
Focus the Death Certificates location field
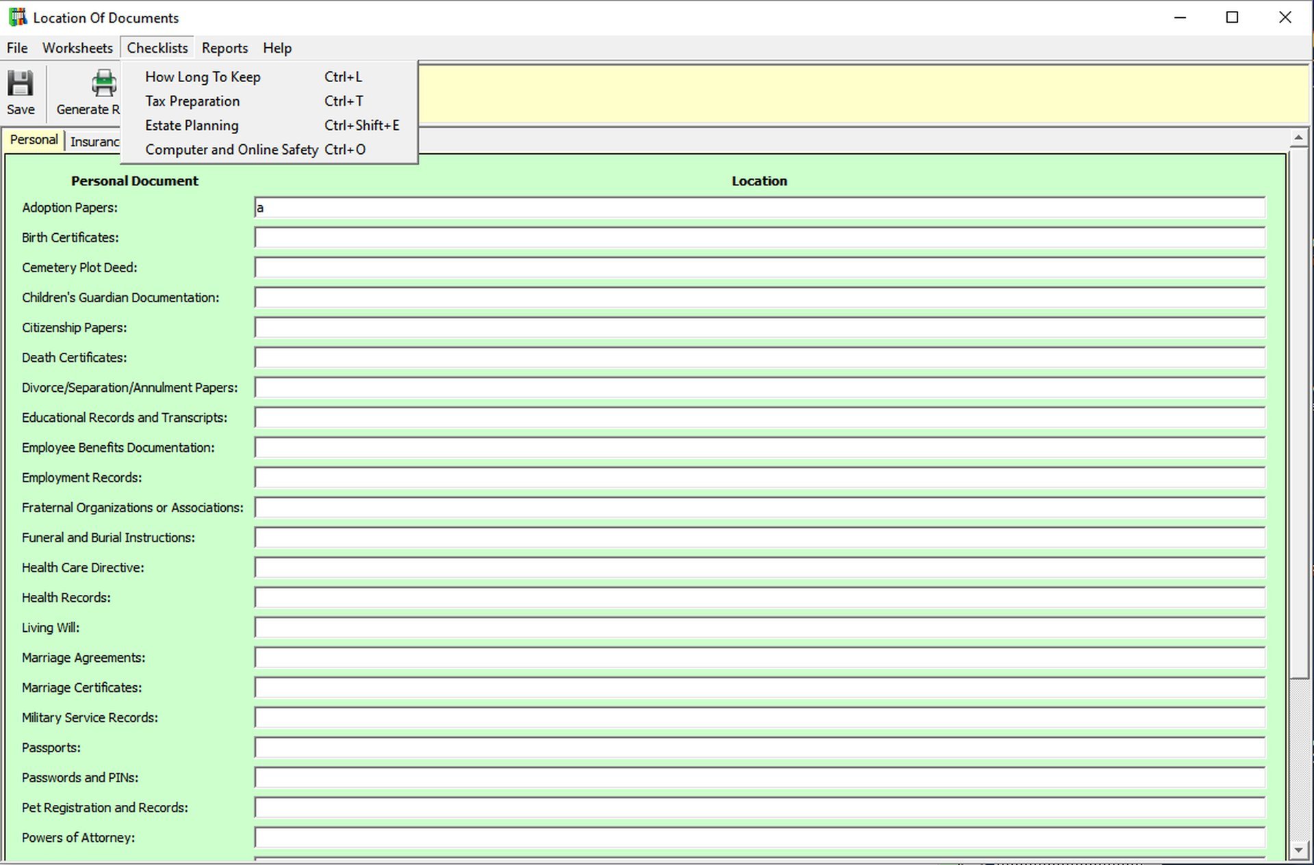(x=760, y=358)
